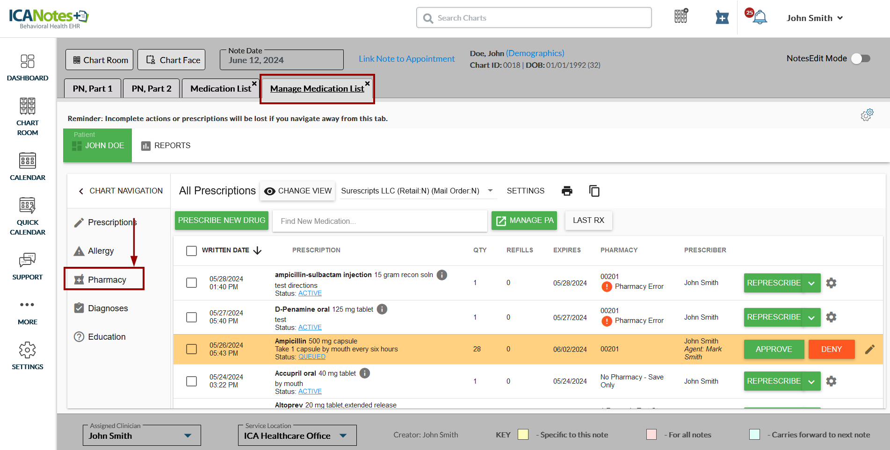Expand the Surescripts LLC pharmacy dropdown

coord(490,191)
